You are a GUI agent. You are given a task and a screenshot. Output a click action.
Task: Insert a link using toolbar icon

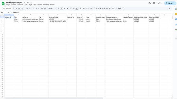tap(107, 8)
